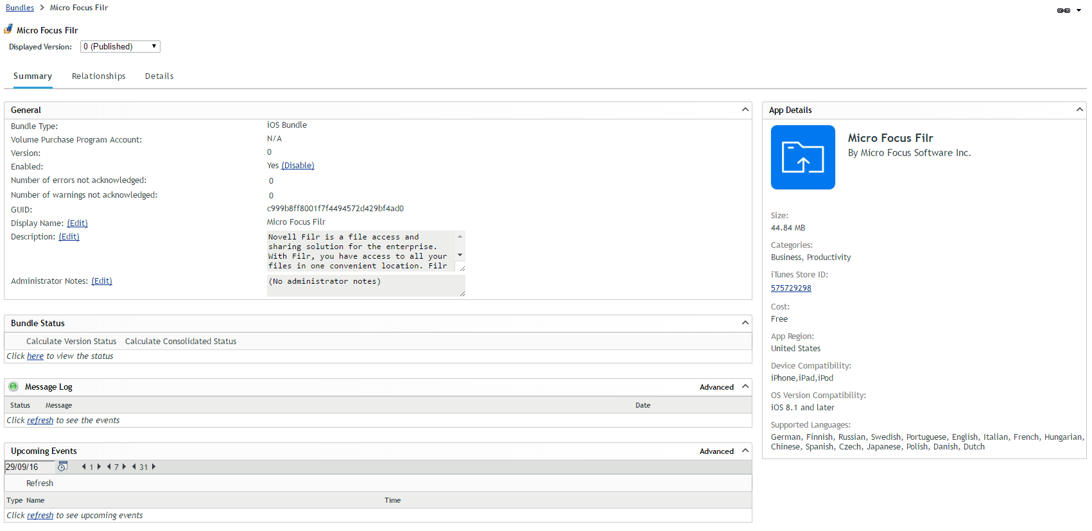Open the dropdown arrow next to chain icon
This screenshot has width=1092, height=531.
[1079, 10]
